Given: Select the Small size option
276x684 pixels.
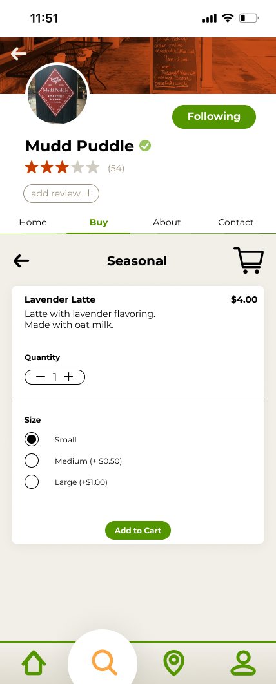Looking at the screenshot, I should click(32, 439).
